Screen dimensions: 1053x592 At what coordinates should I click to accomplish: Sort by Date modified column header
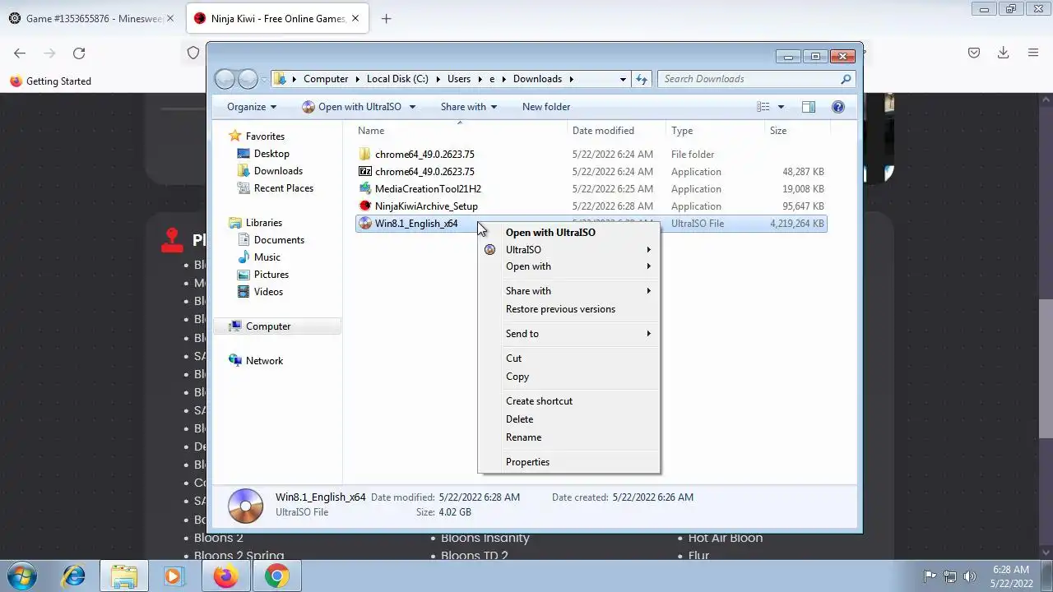tap(603, 131)
